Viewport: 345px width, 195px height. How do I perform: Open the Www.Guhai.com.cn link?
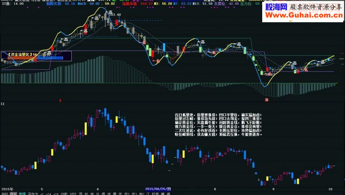pos(304,15)
